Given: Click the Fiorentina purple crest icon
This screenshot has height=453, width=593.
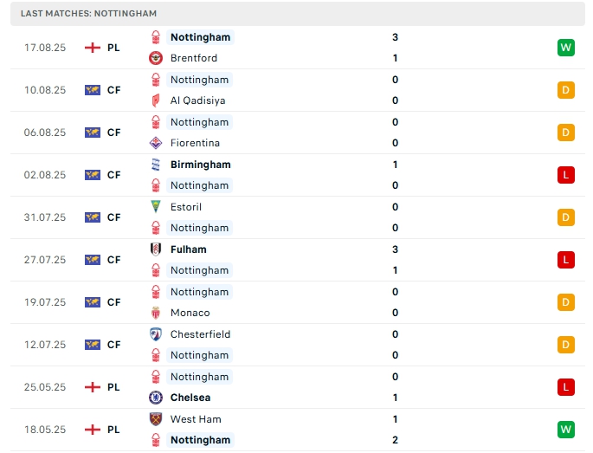Looking at the screenshot, I should coord(156,143).
